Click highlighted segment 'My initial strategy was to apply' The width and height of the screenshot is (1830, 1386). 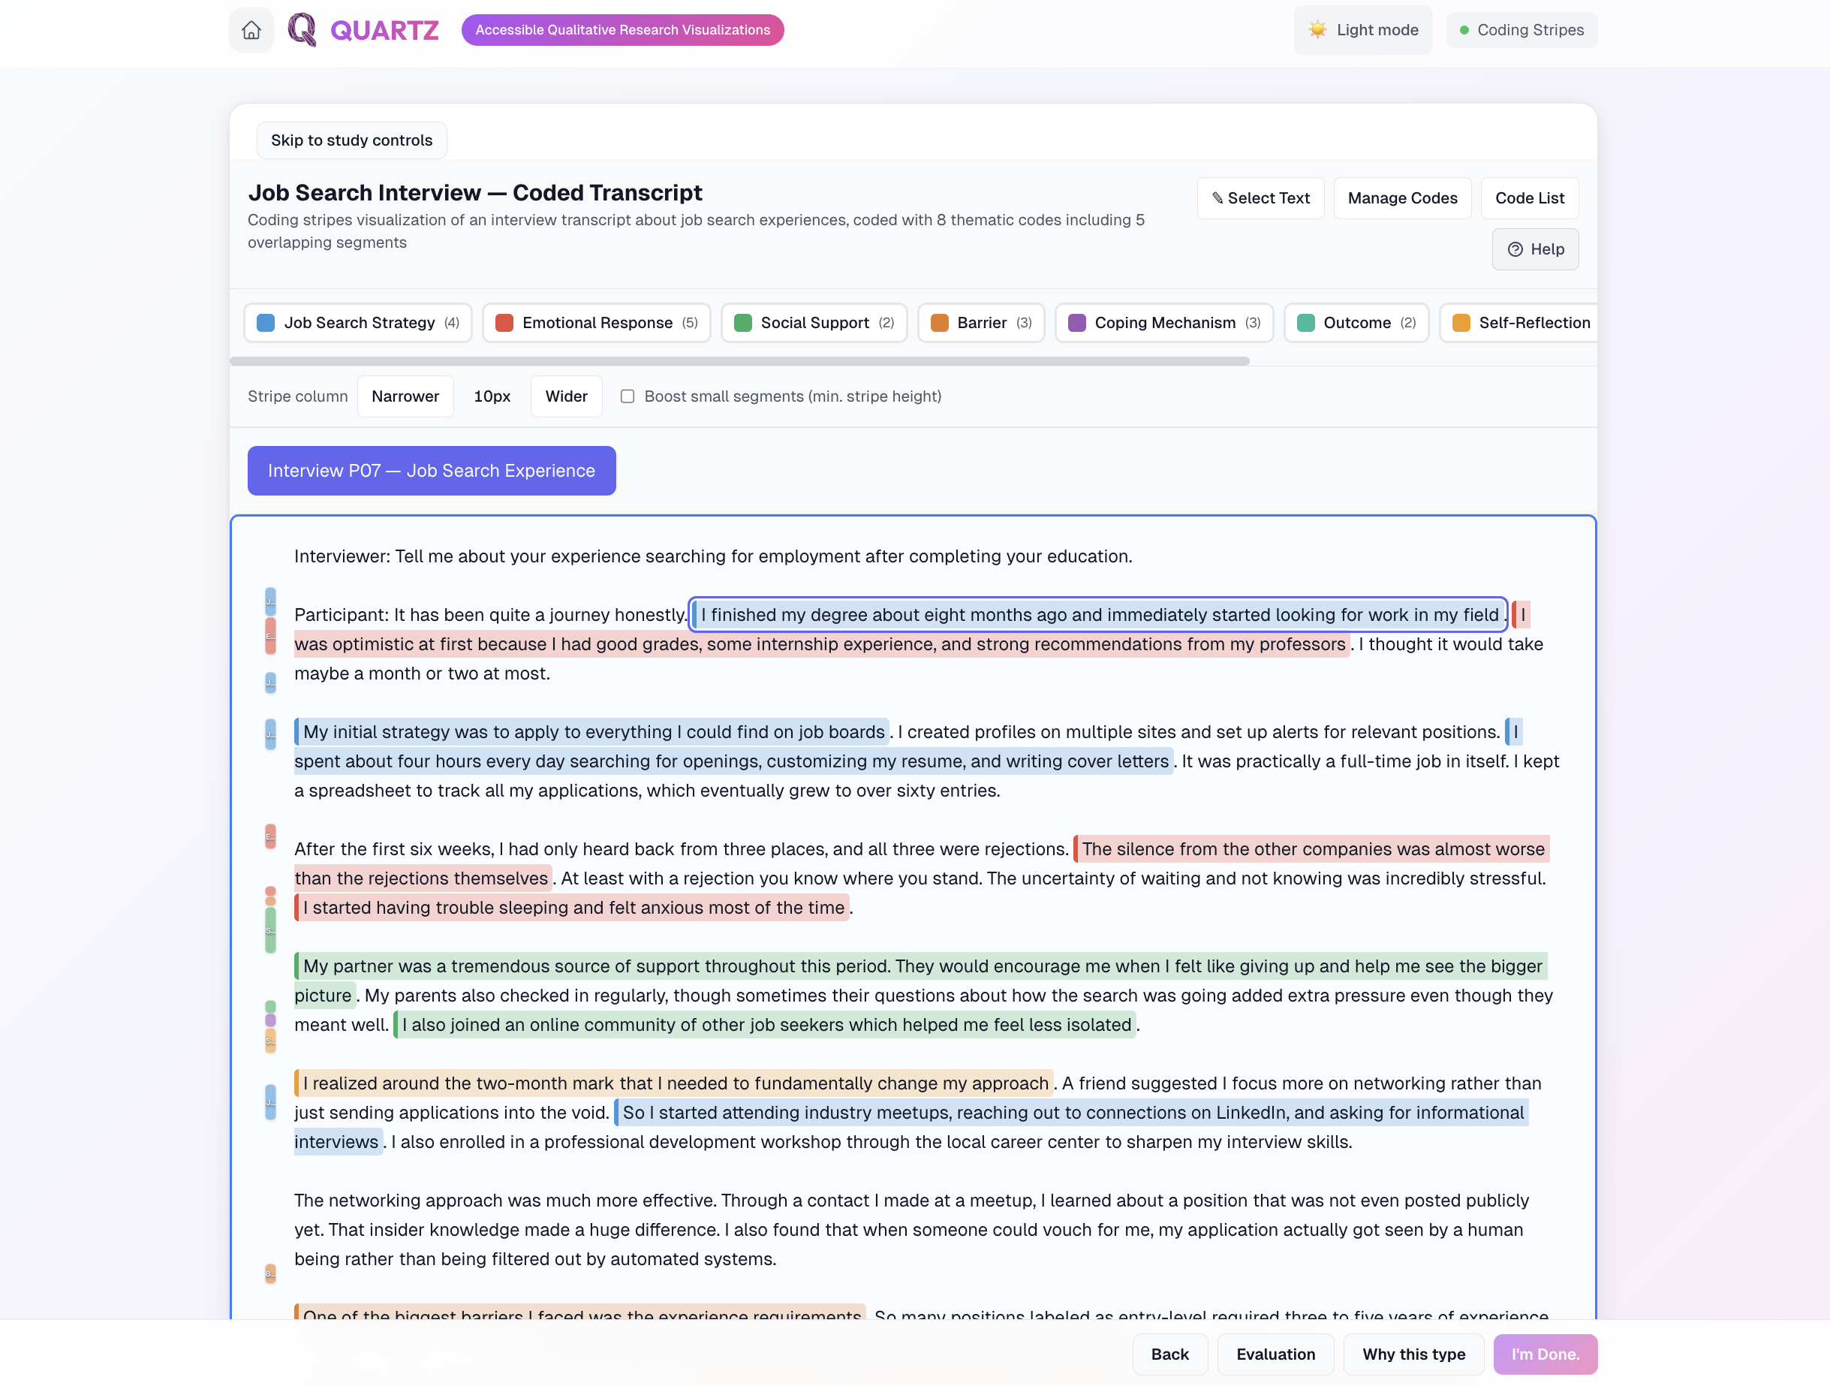(592, 732)
